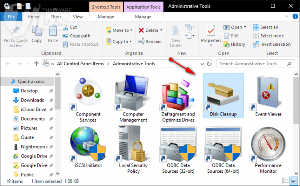The height and width of the screenshot is (186, 300).
Task: Select Defragment and Optimize Drives icon
Action: tap(178, 99)
